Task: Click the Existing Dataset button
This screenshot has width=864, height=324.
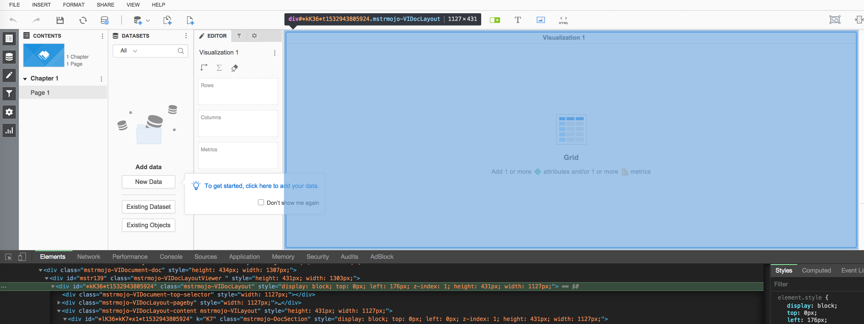Action: click(x=148, y=207)
